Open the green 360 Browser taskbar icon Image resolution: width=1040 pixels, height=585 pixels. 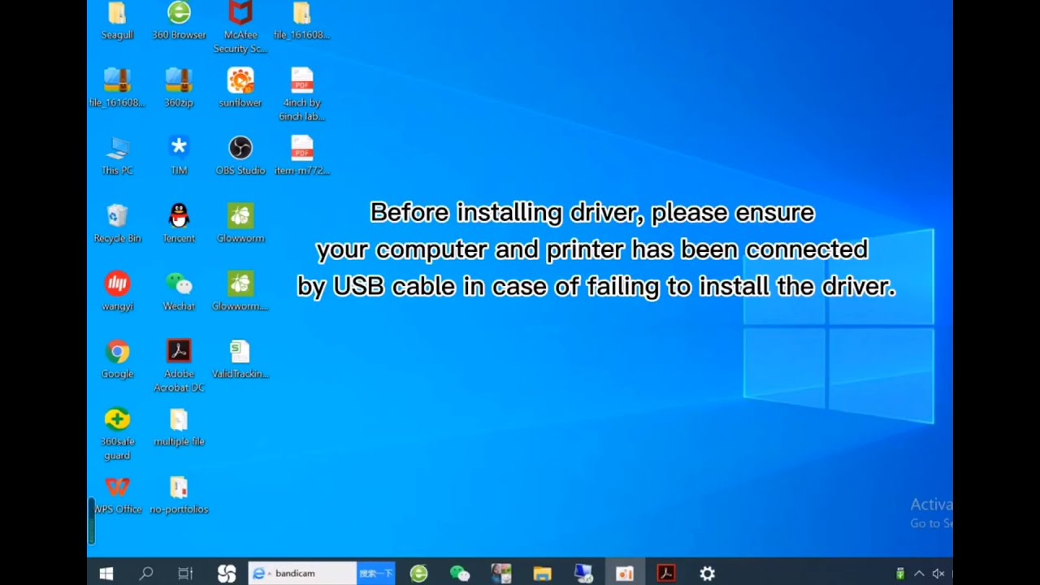[x=418, y=574]
